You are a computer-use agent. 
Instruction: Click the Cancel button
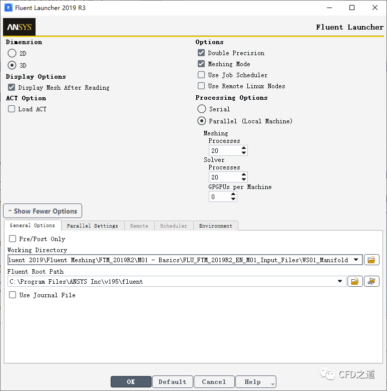coord(214,381)
